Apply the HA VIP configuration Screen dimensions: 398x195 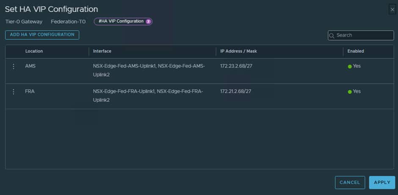(x=382, y=182)
